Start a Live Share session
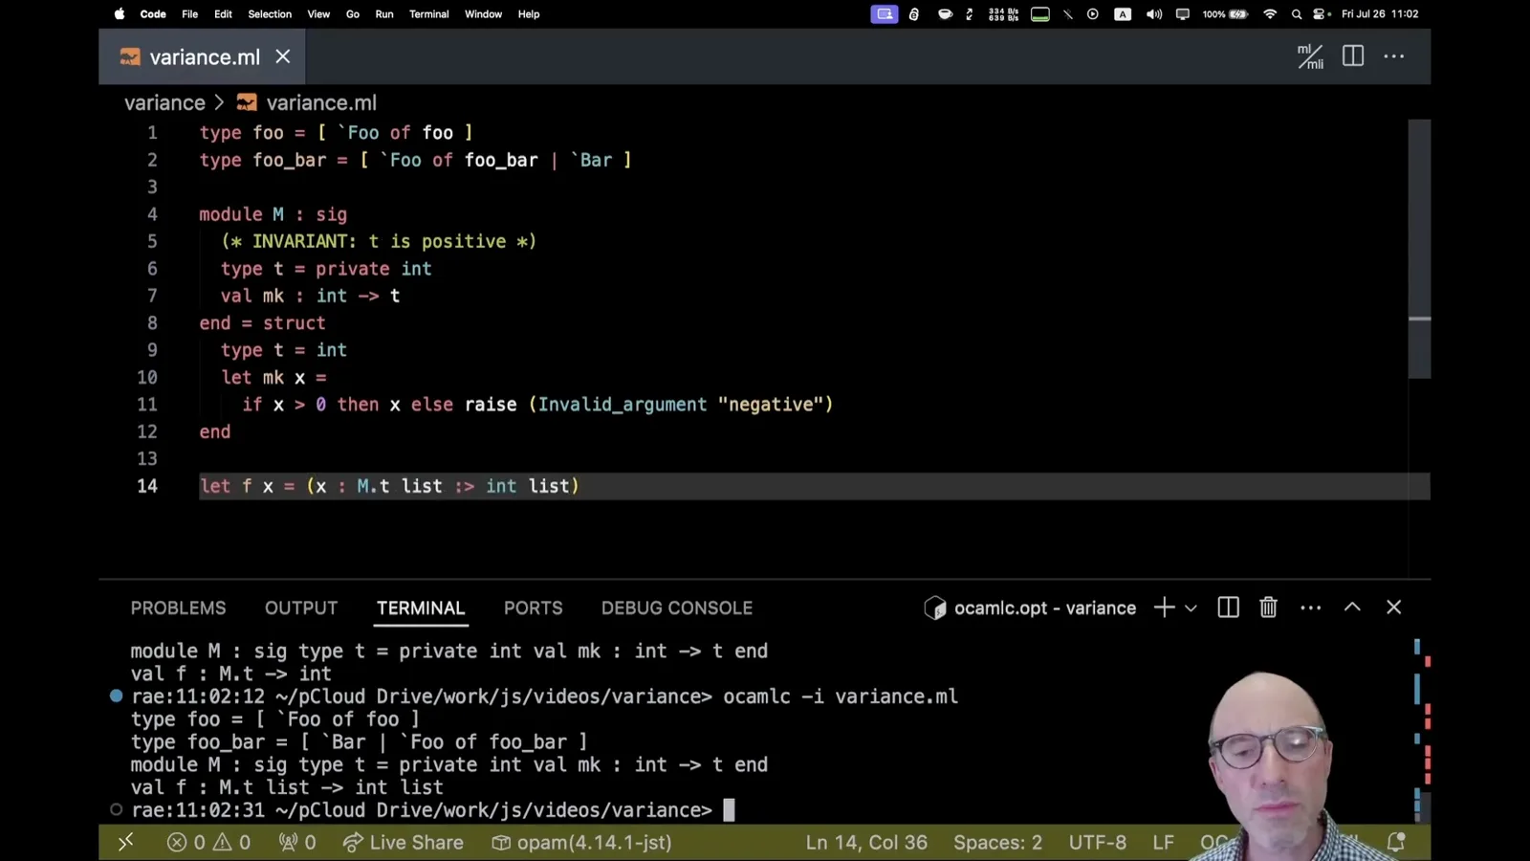Screen dimensions: 1530x861 click(x=403, y=842)
